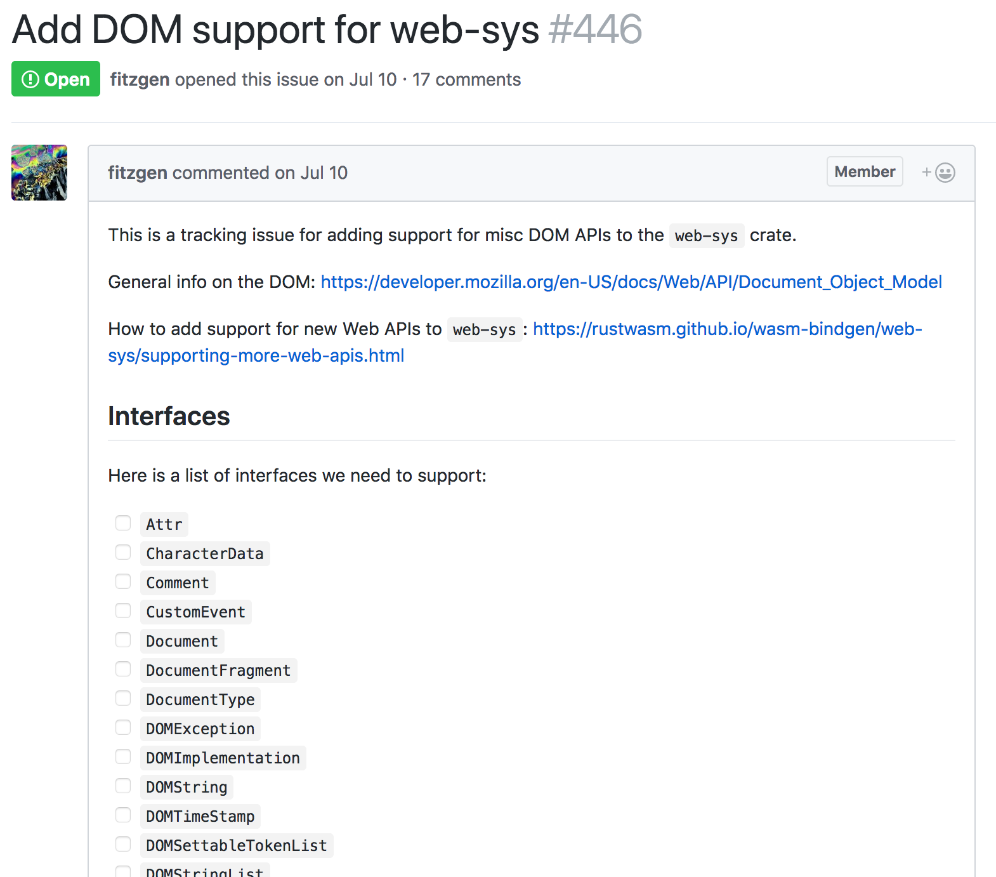This screenshot has width=996, height=877.
Task: Tick the DocumentFragment checkbox
Action: coord(123,669)
